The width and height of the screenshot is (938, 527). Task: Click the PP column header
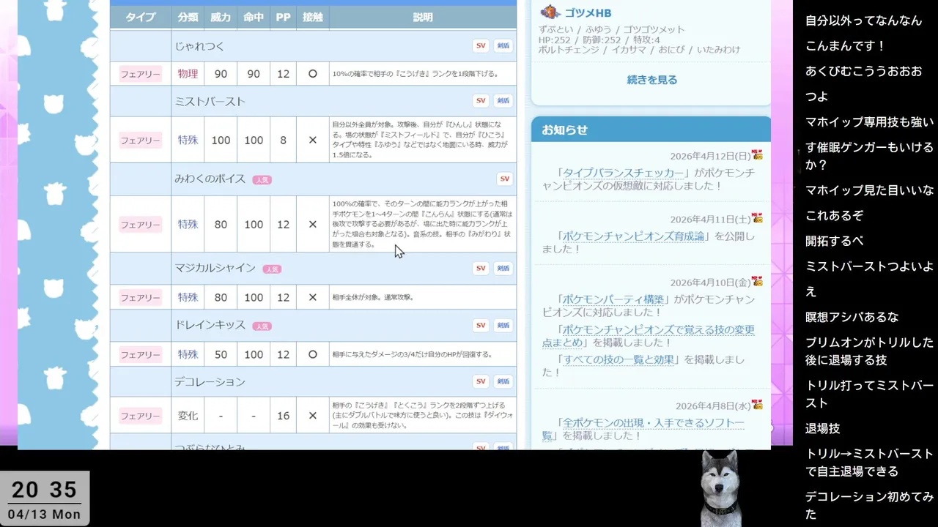point(283,18)
